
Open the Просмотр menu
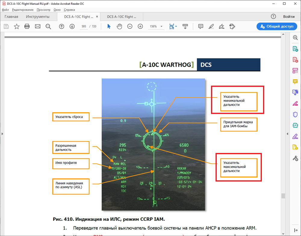[44, 10]
